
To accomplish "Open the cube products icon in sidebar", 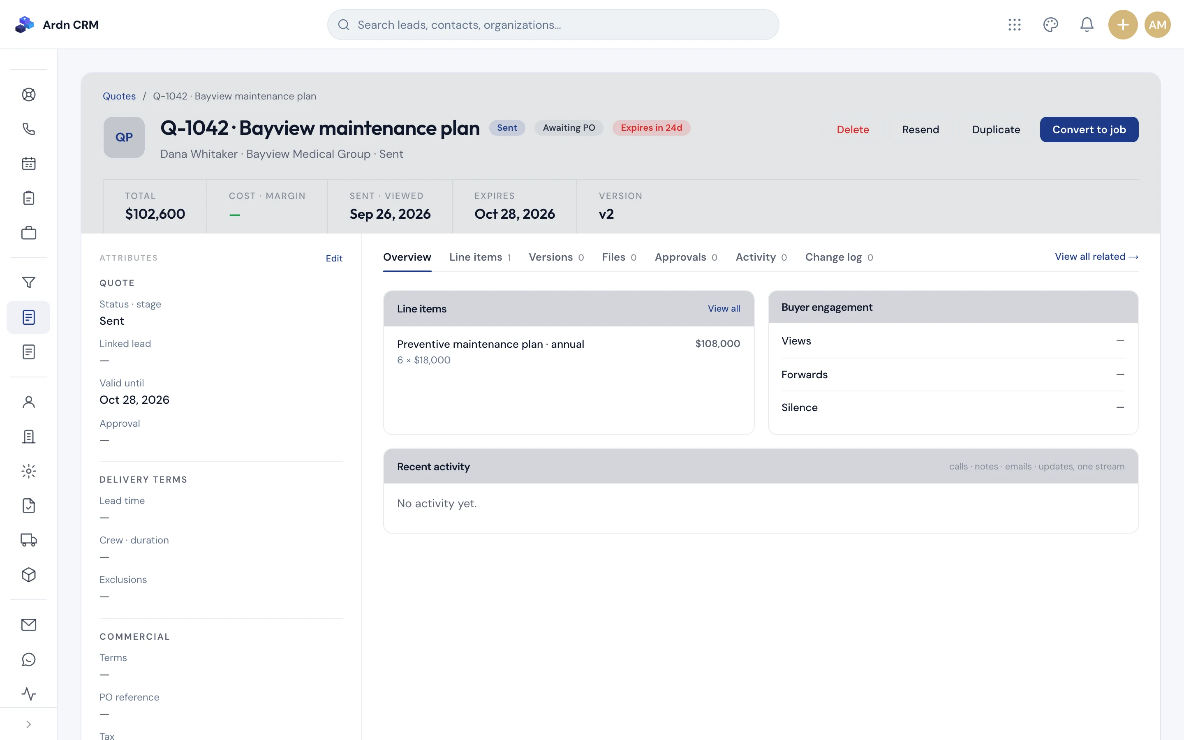I will [28, 575].
